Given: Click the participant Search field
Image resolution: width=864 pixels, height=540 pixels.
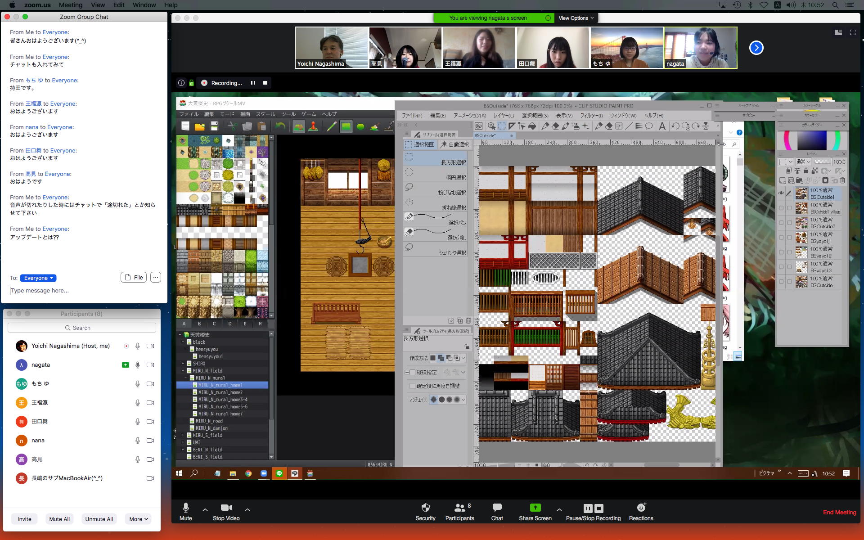Looking at the screenshot, I should point(82,328).
